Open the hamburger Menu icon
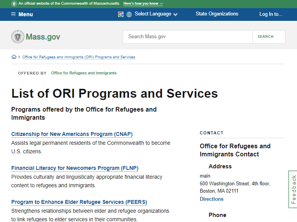 tap(13, 14)
